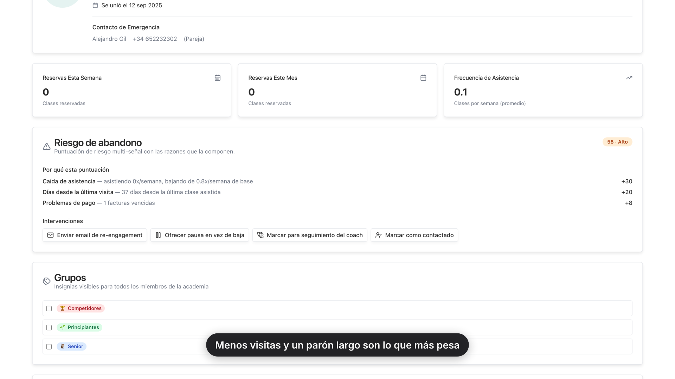675x379 pixels.
Task: Click the Enviar email de re-engagement label
Action: click(x=99, y=235)
